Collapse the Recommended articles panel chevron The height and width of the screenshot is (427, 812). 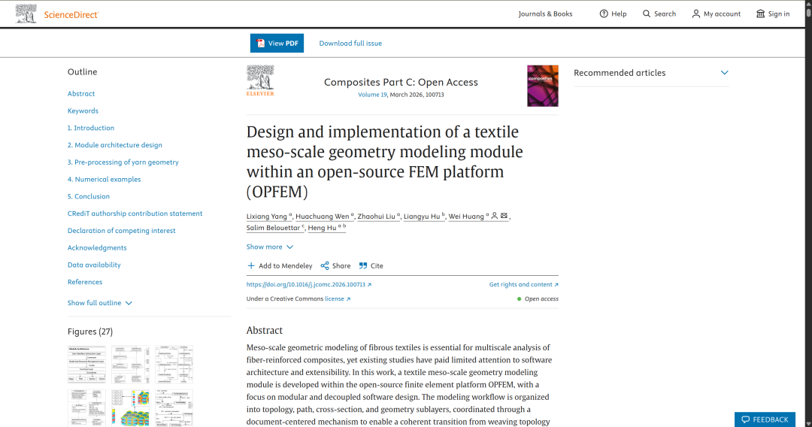pyautogui.click(x=725, y=72)
